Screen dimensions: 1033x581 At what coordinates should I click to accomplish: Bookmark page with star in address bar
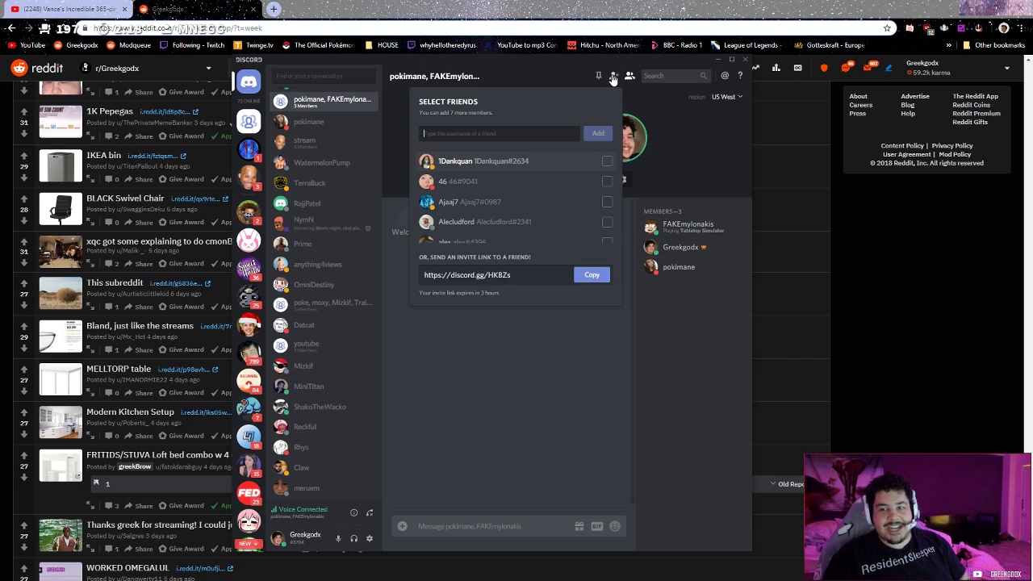887,28
